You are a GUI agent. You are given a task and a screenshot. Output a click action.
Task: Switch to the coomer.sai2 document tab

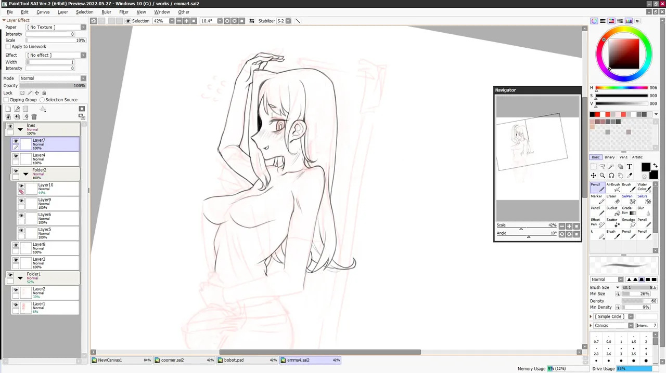(x=184, y=360)
